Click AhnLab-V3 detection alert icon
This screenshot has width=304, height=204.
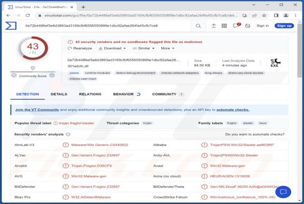(66, 145)
